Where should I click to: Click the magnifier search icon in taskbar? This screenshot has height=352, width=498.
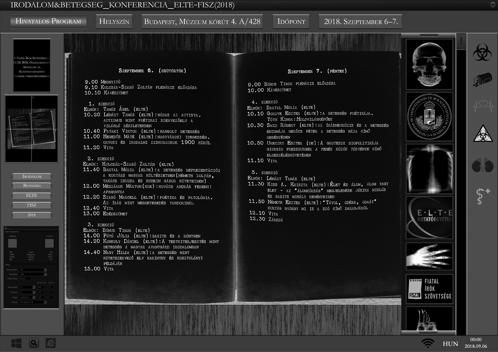point(34,343)
